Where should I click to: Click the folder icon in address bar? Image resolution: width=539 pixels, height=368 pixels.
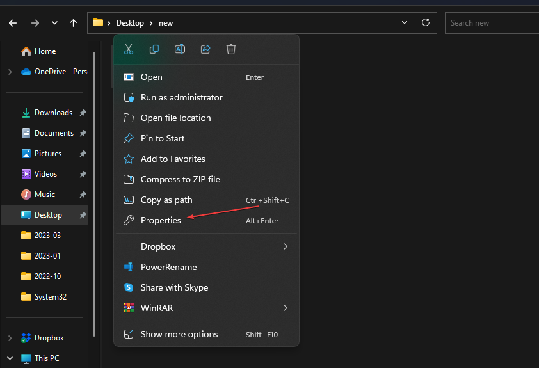click(98, 22)
